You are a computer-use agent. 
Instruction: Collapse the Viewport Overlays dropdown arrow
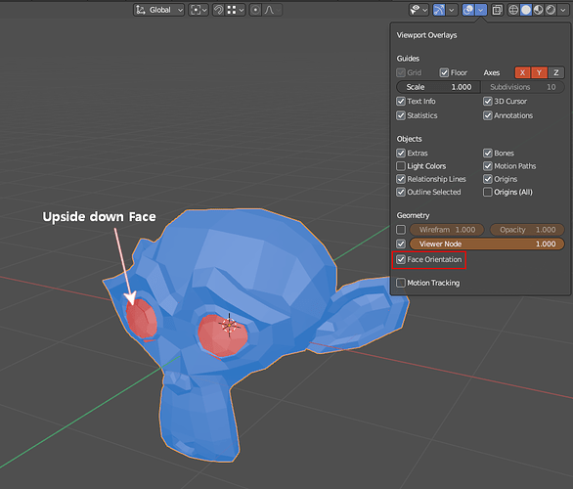(x=481, y=10)
